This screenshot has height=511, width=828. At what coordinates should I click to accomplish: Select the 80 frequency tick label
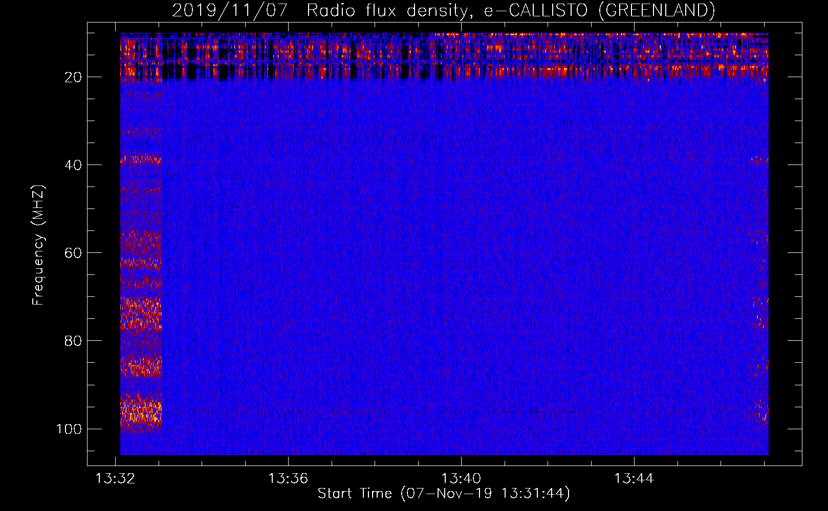(73, 341)
